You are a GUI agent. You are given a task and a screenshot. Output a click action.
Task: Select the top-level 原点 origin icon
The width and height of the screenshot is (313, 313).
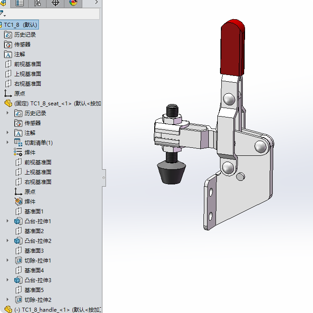click(8, 93)
